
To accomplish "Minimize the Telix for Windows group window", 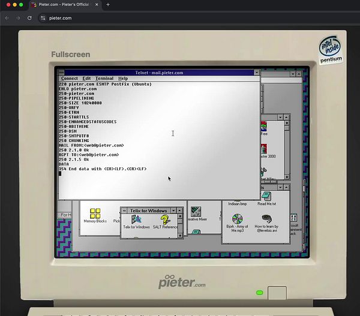I will tap(173, 210).
